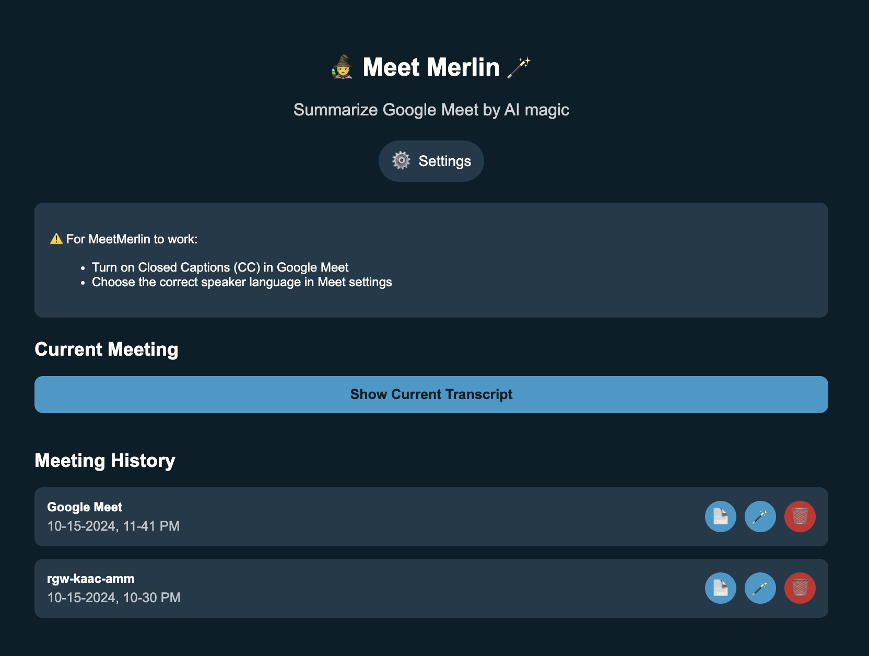Click the timestamp under Google Meet entry
869x656 pixels.
[x=113, y=526]
